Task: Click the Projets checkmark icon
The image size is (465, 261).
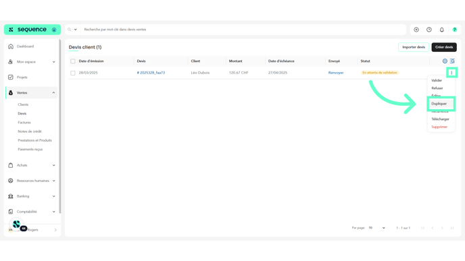Action: coord(11,78)
